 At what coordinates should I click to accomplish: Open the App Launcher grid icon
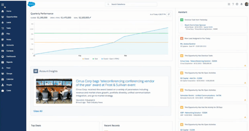(x=229, y=4)
